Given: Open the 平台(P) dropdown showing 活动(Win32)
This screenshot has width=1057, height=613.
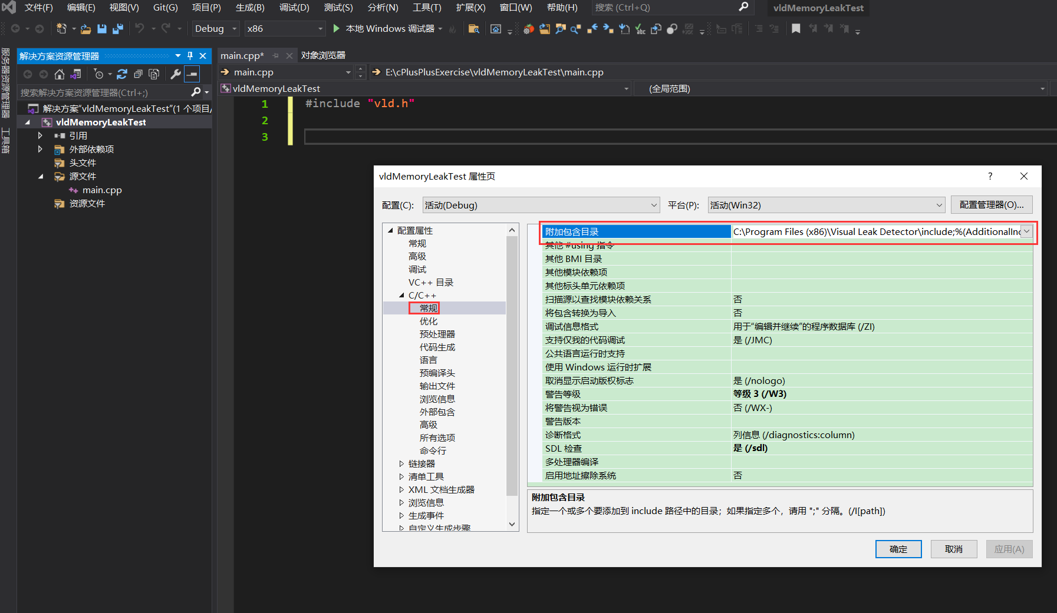Looking at the screenshot, I should click(x=938, y=205).
